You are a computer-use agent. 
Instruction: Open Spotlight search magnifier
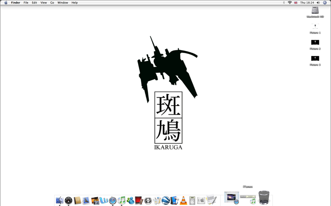(x=325, y=2)
